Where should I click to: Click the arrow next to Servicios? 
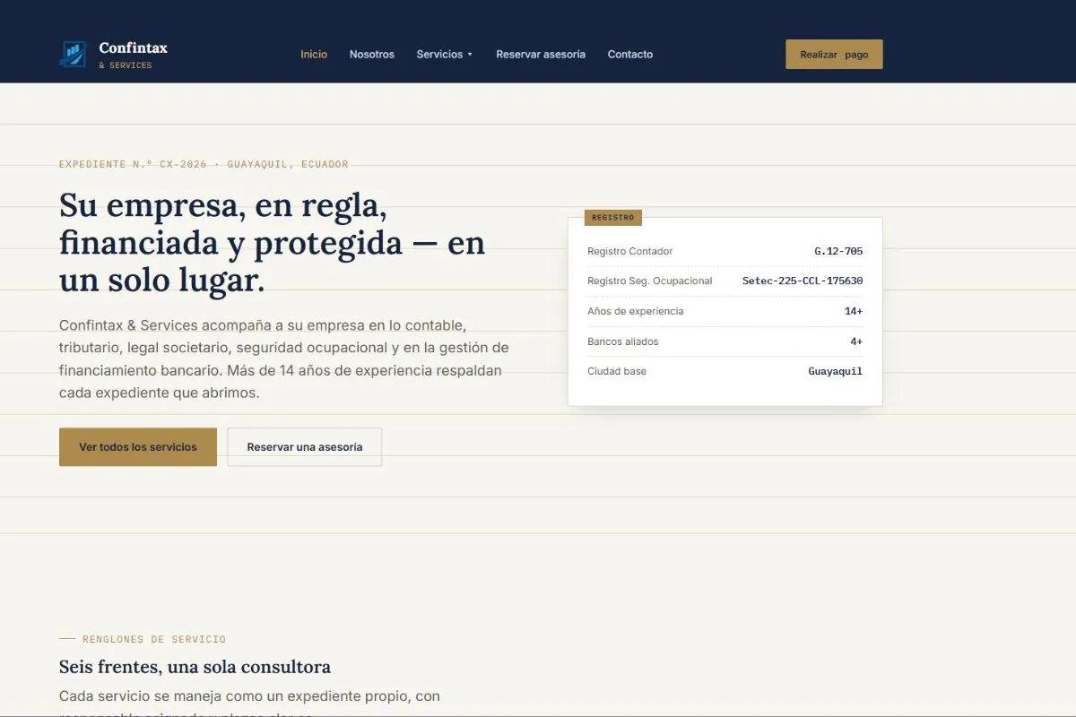(470, 55)
